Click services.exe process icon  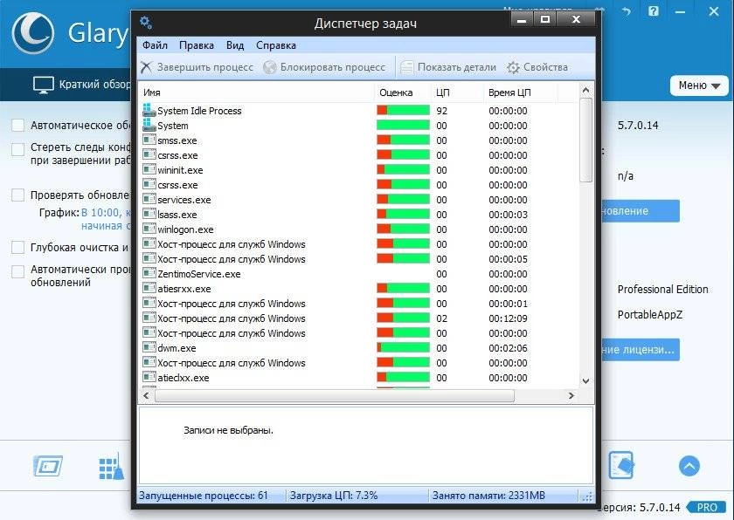pos(149,199)
